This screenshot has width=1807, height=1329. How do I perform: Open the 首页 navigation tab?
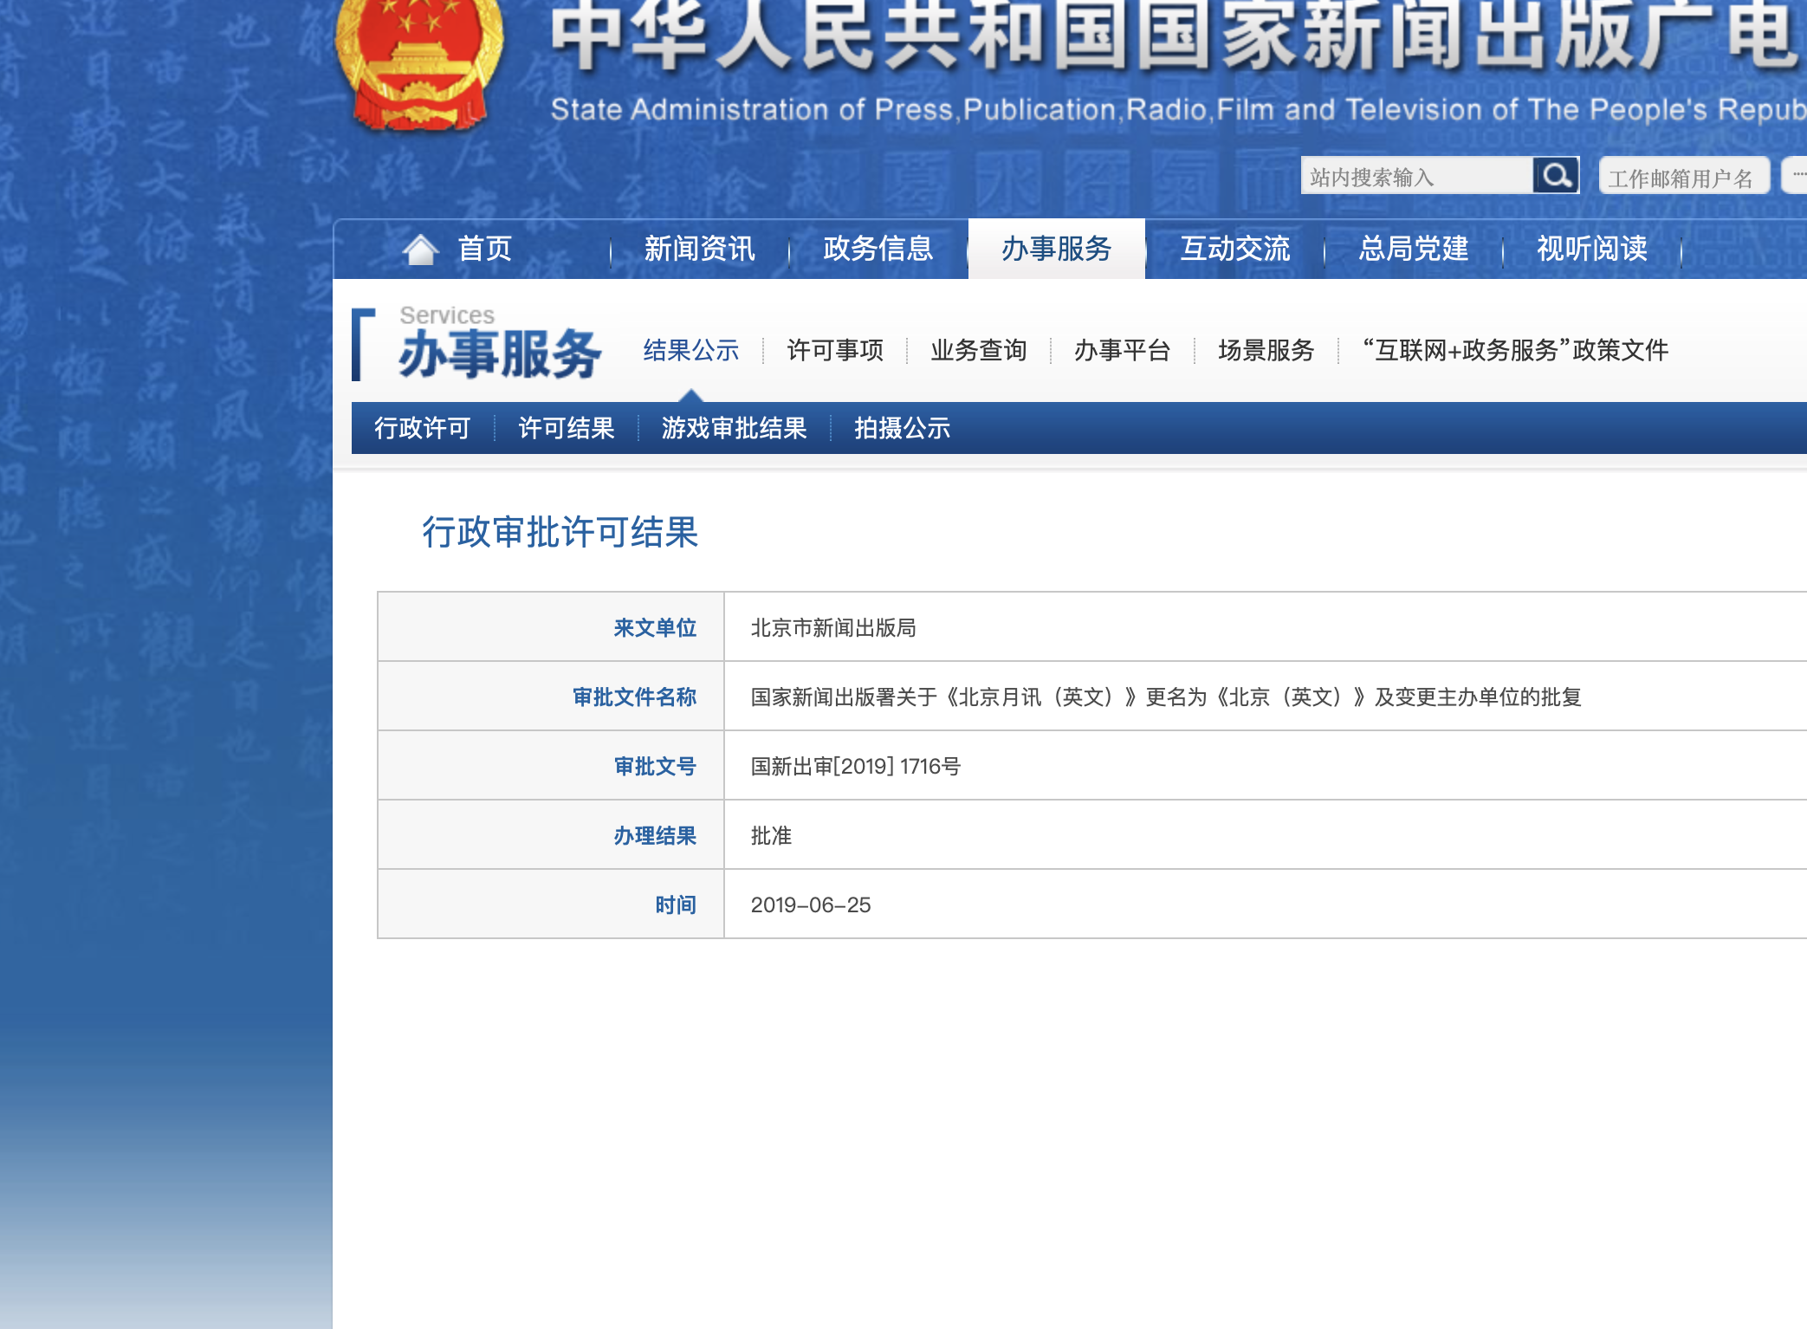(x=484, y=250)
